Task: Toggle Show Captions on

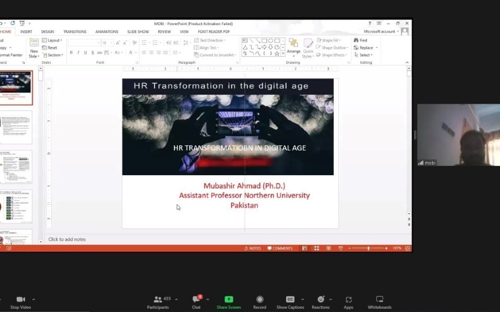Action: pyautogui.click(x=290, y=300)
